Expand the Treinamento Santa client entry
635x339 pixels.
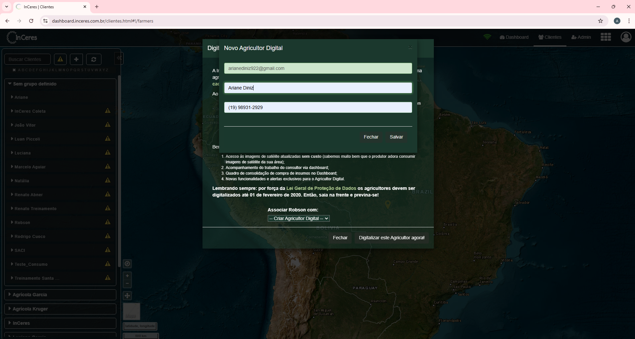coord(35,278)
